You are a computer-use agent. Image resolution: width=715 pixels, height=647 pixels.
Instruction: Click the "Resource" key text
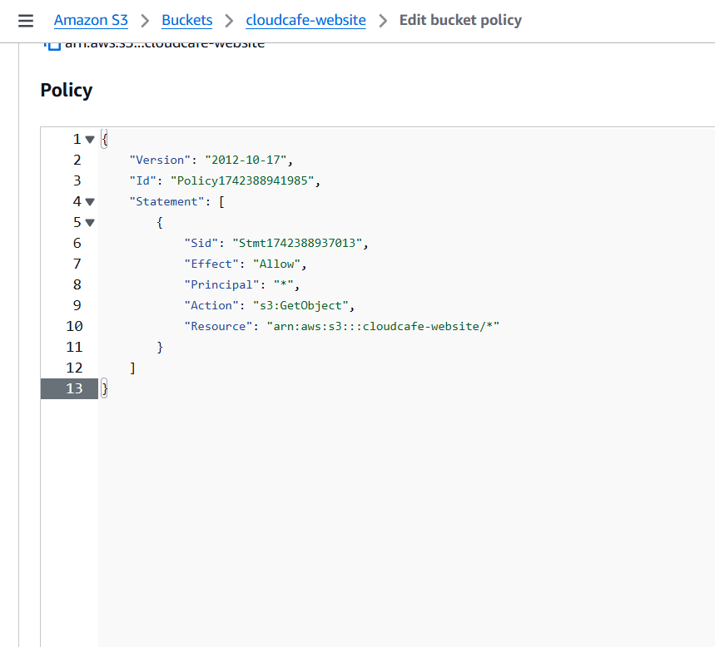(218, 327)
